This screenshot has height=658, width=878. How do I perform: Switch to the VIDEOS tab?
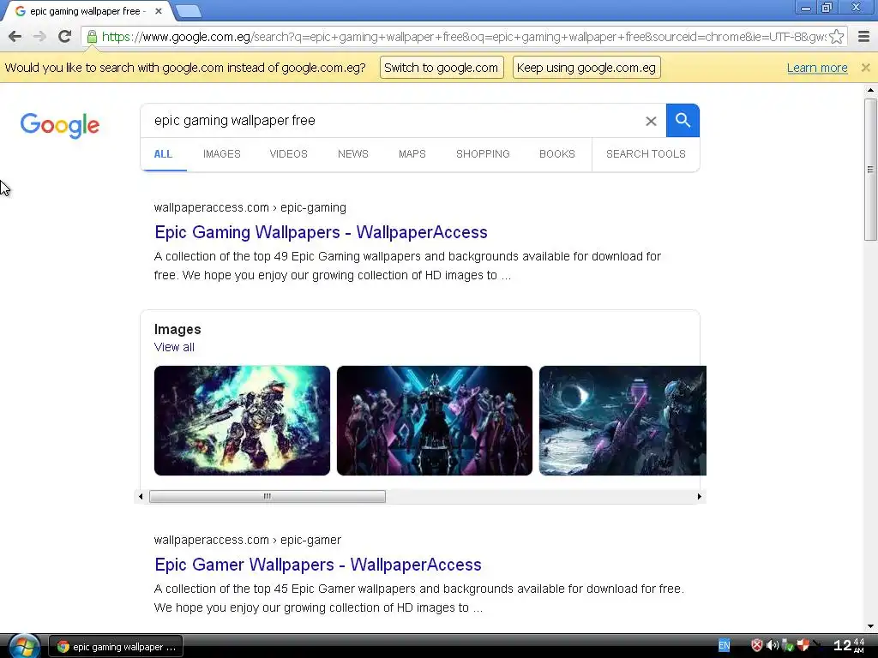(288, 154)
